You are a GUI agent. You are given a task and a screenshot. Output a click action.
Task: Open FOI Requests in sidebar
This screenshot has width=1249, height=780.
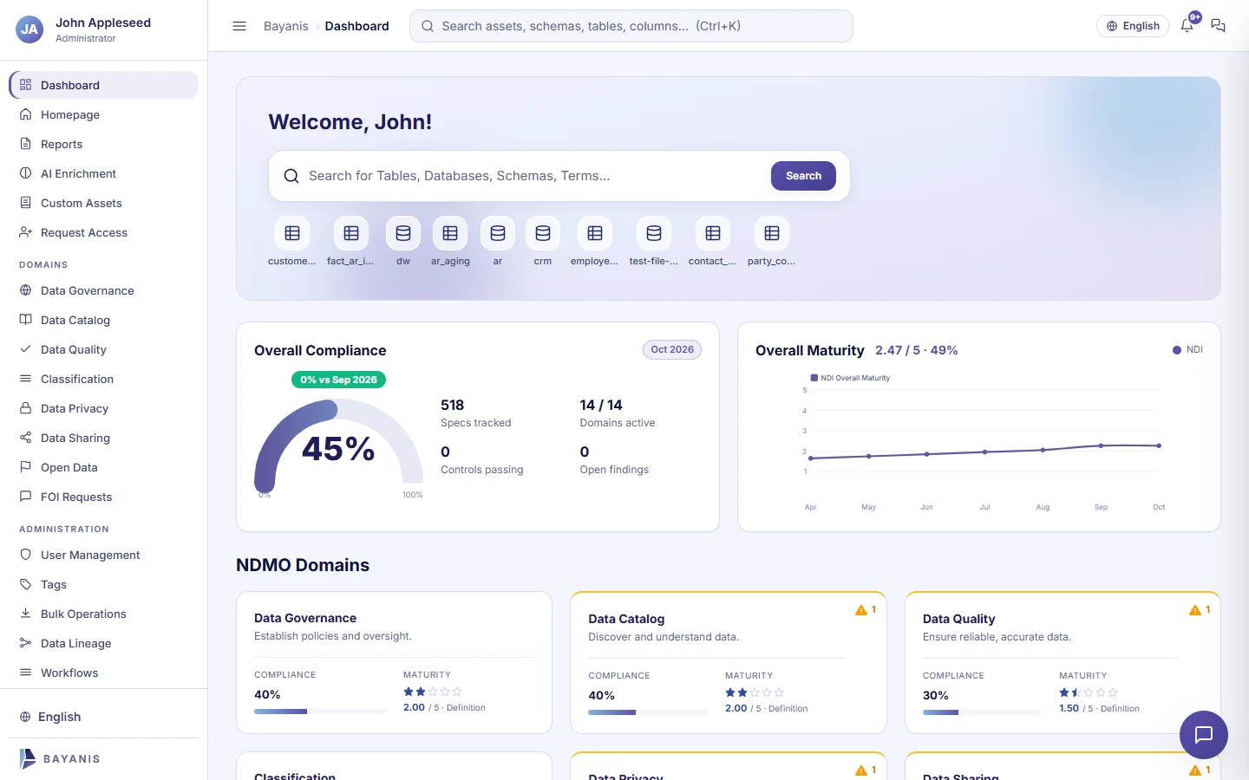104,497
